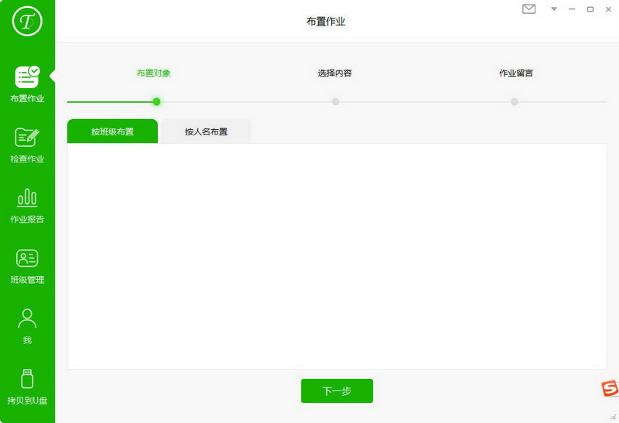Screen dimensions: 619x423
Task: Click the 下一步 button
Action: pyautogui.click(x=337, y=391)
